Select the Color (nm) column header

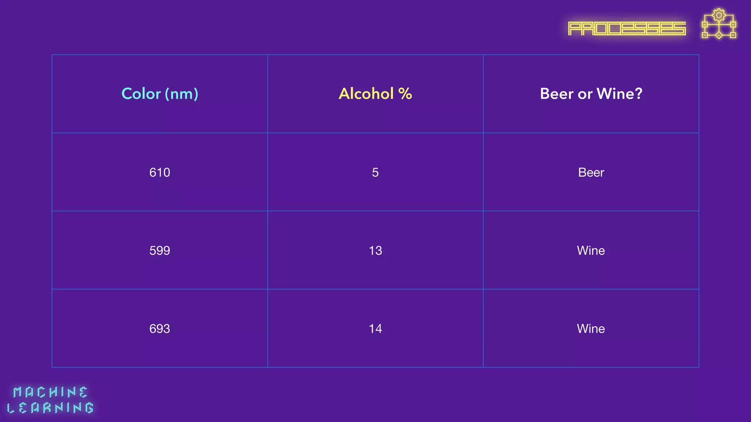click(x=160, y=94)
